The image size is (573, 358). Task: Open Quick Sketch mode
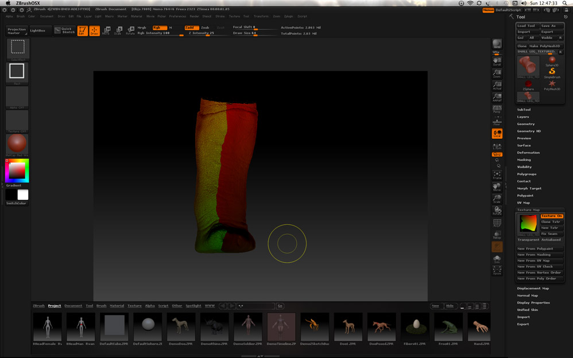click(65, 30)
